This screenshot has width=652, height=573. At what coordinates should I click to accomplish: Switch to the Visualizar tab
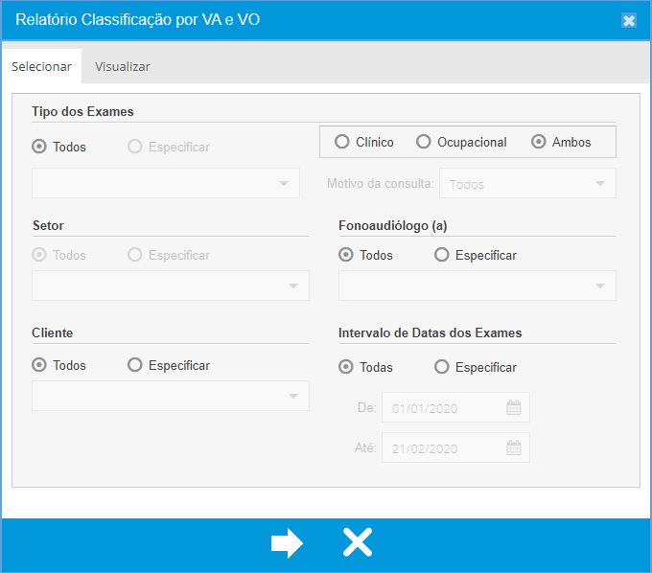tap(122, 66)
